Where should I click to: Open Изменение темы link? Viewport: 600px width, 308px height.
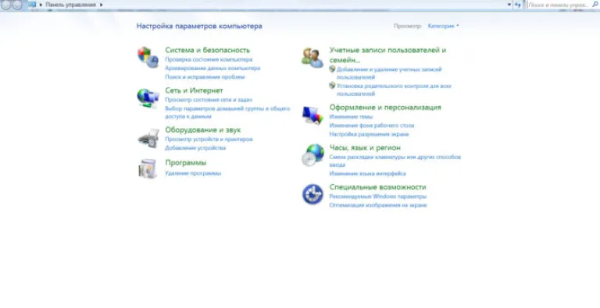(351, 116)
